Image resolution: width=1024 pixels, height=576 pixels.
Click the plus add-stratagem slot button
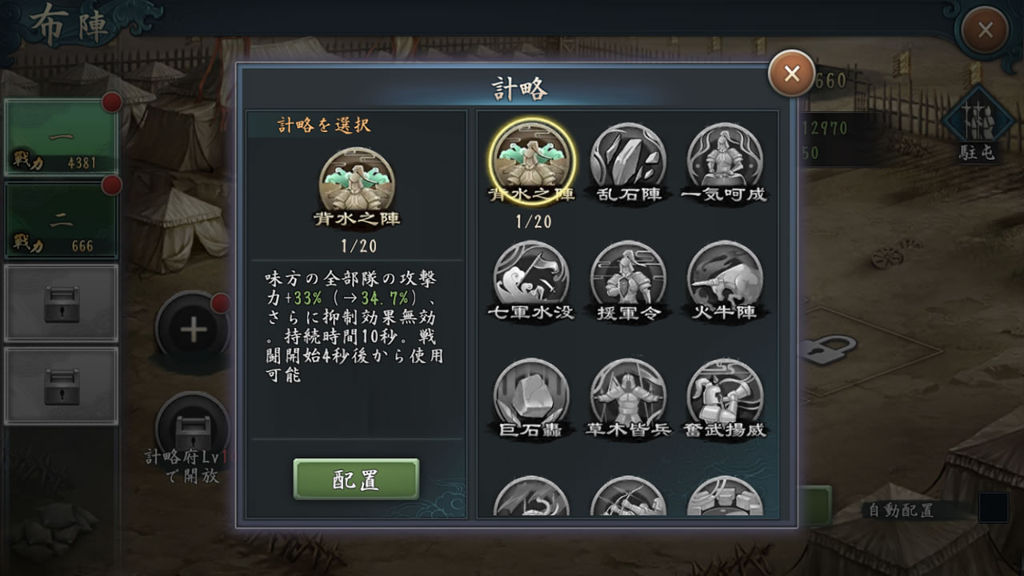(x=193, y=330)
